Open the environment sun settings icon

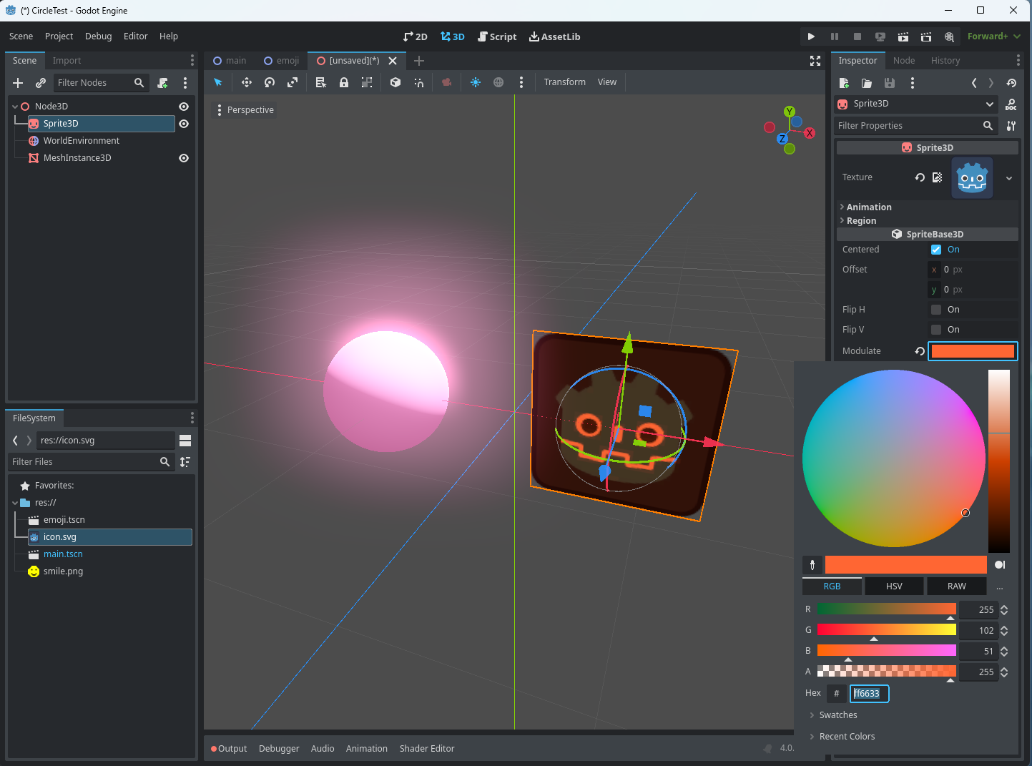tap(475, 82)
